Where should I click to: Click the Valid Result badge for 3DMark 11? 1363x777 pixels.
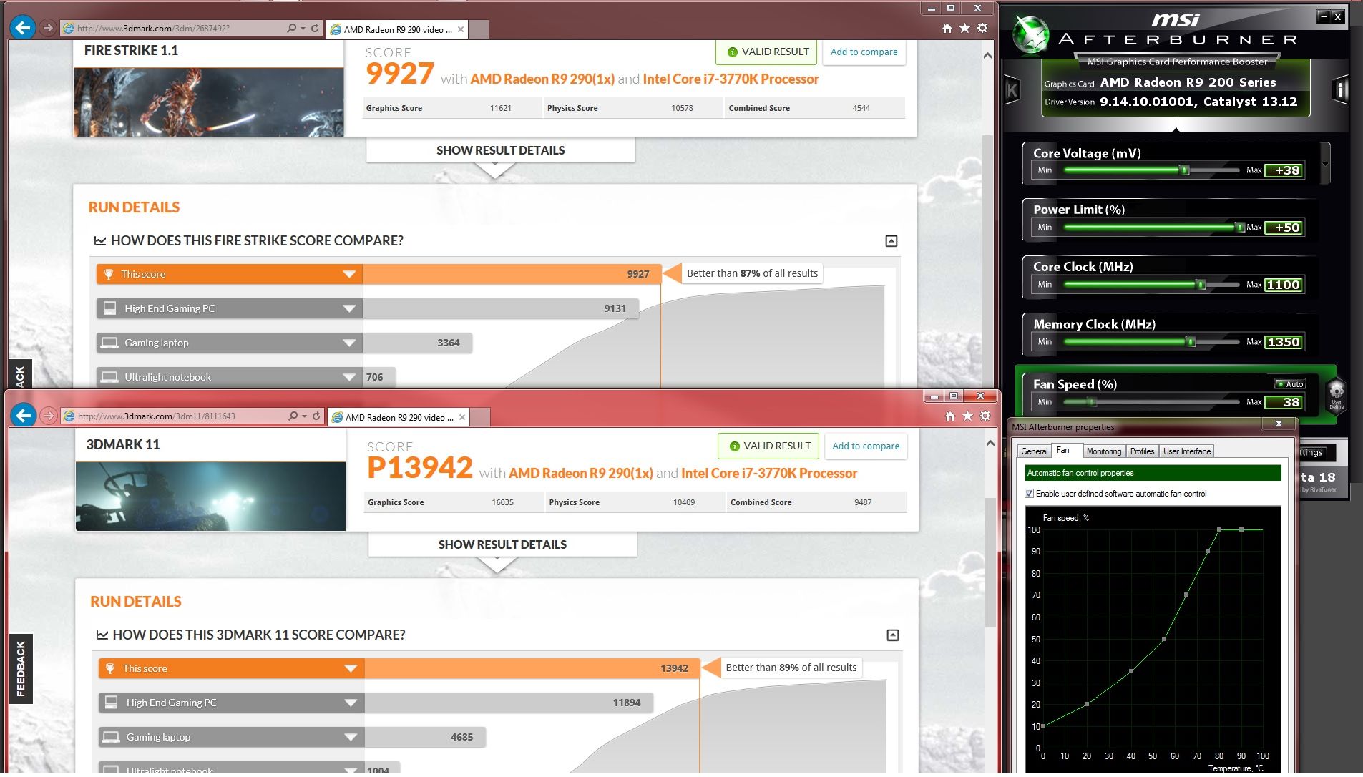768,446
